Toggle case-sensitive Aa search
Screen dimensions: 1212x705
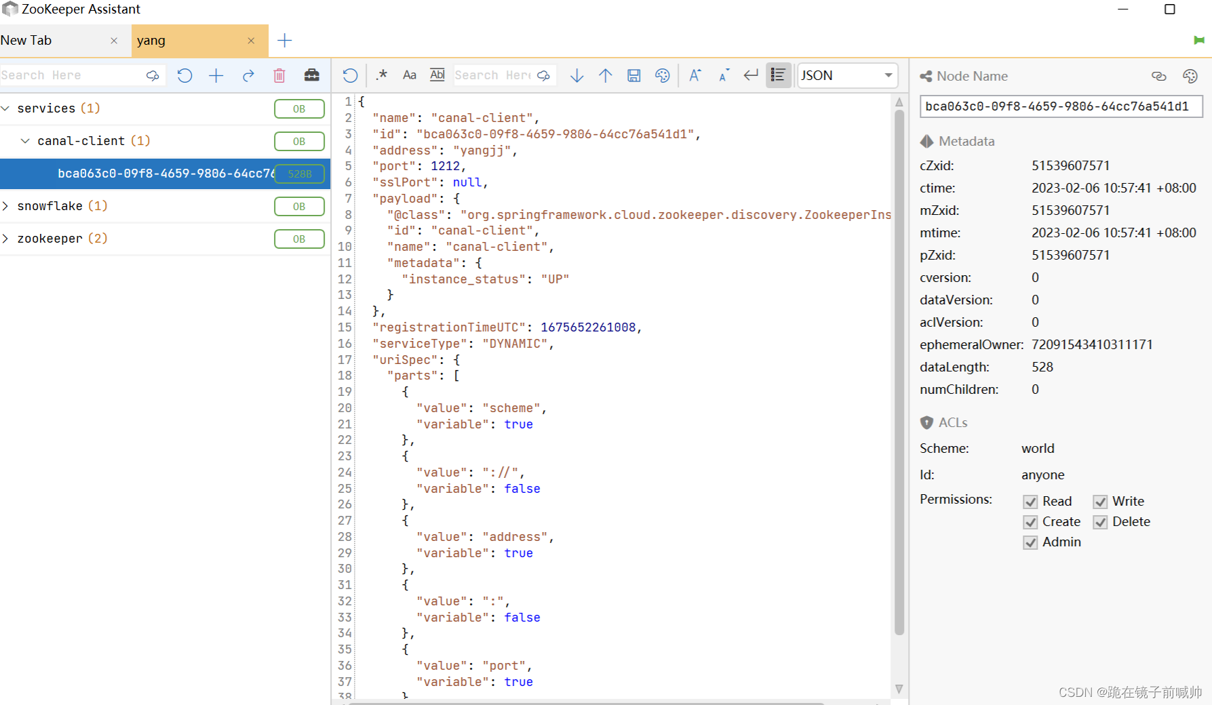(410, 75)
